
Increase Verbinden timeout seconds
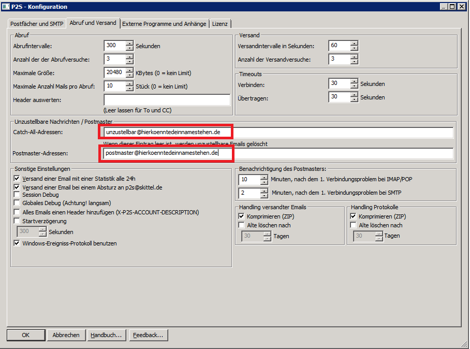point(354,80)
